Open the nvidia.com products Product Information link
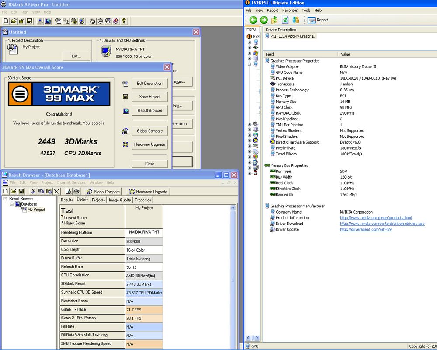 coord(376,218)
